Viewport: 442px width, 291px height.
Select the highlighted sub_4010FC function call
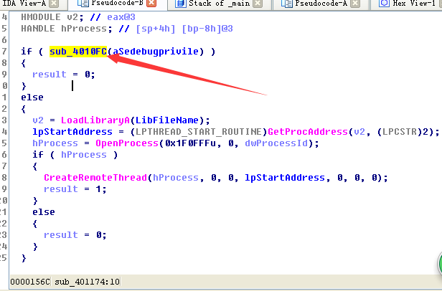tap(78, 52)
